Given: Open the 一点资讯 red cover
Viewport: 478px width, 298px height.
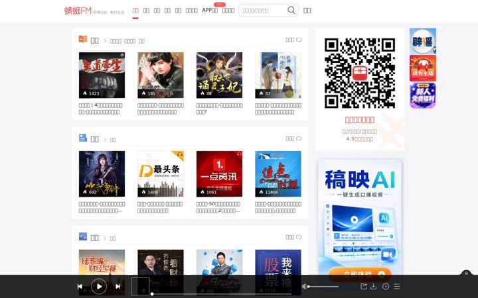Looking at the screenshot, I should pos(220,174).
